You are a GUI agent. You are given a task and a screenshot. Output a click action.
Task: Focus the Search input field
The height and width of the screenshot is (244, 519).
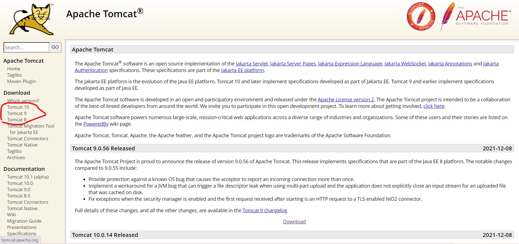point(26,47)
